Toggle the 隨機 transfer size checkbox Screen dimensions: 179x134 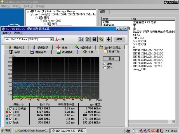tap(11, 123)
